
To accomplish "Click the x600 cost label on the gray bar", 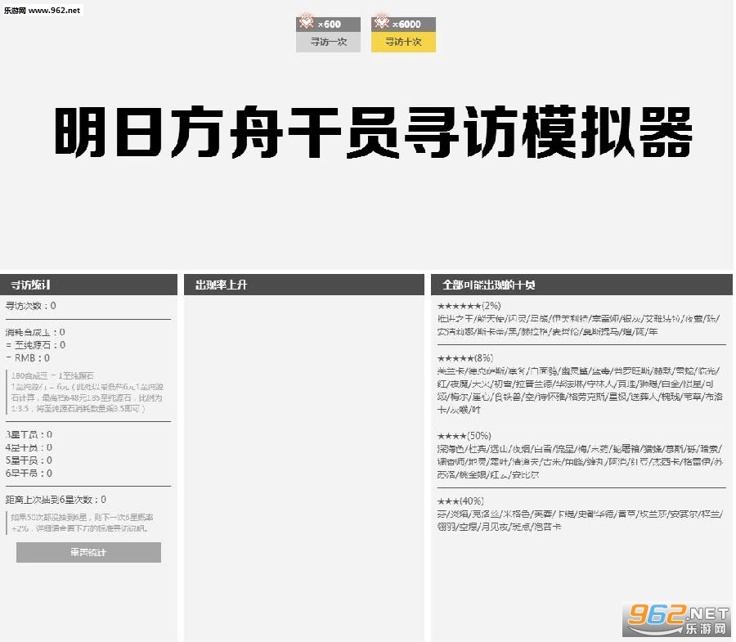I will click(330, 24).
